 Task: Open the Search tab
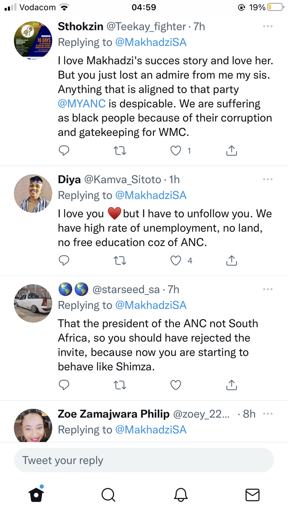coord(108,495)
